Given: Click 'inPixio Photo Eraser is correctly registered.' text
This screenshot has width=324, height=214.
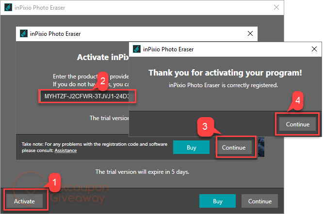Looking at the screenshot, I should pyautogui.click(x=224, y=85).
